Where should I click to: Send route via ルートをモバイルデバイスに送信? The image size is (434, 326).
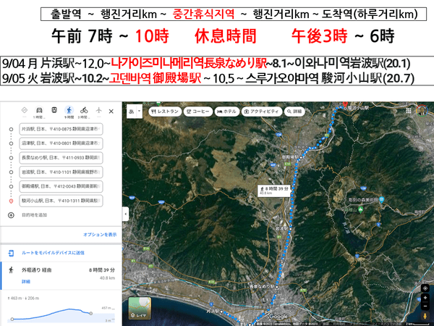click(x=52, y=253)
